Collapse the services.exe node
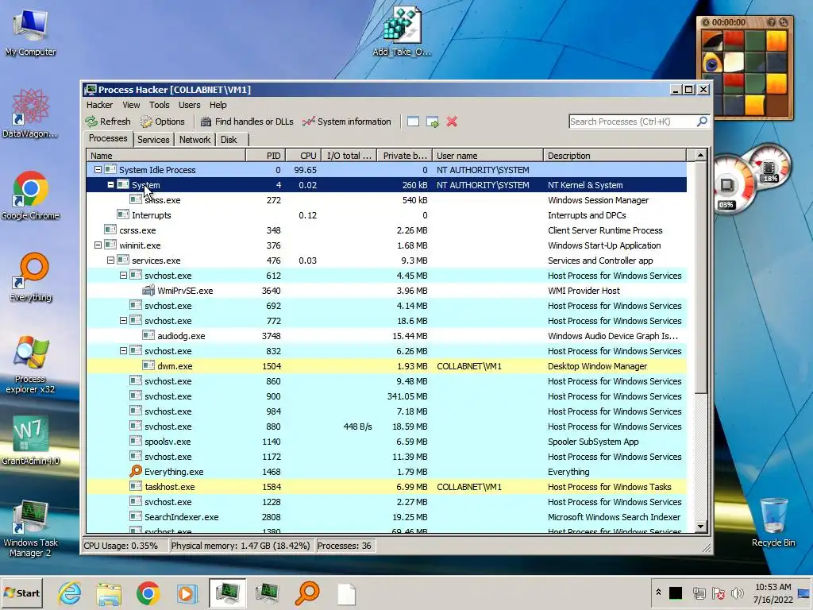Image resolution: width=813 pixels, height=610 pixels. tap(110, 260)
